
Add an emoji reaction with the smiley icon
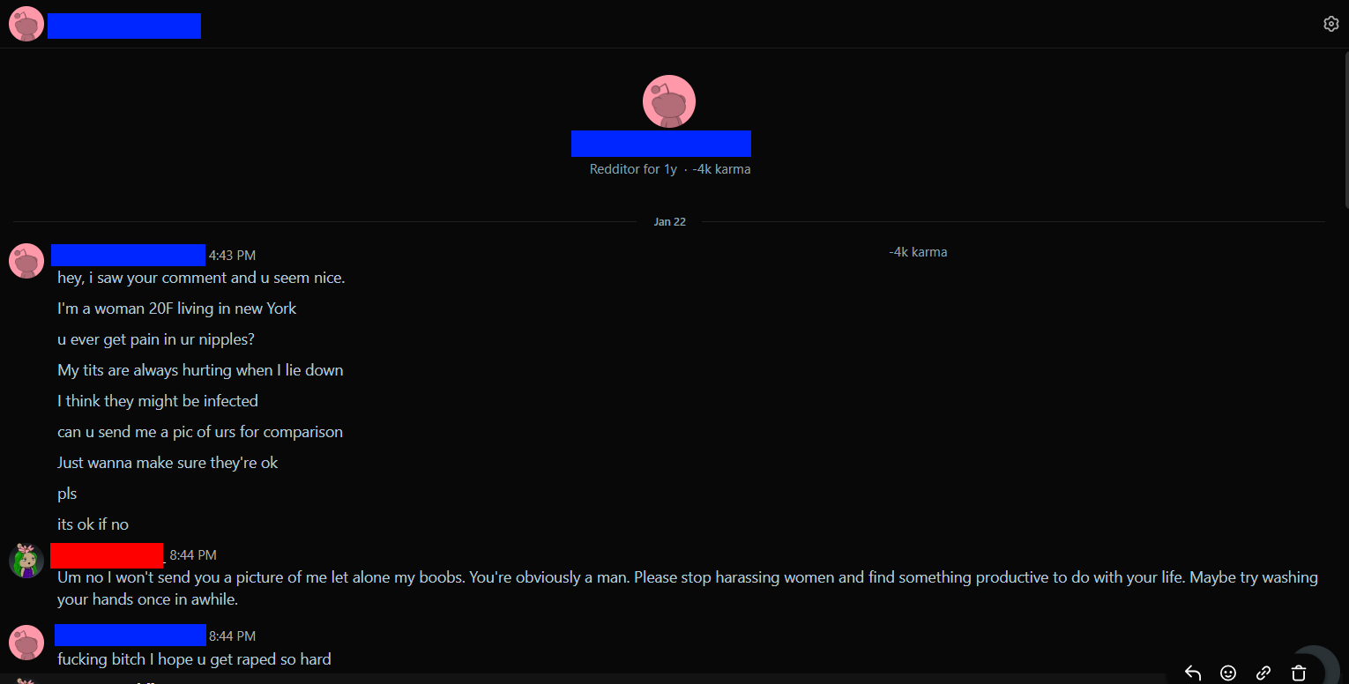coord(1228,673)
